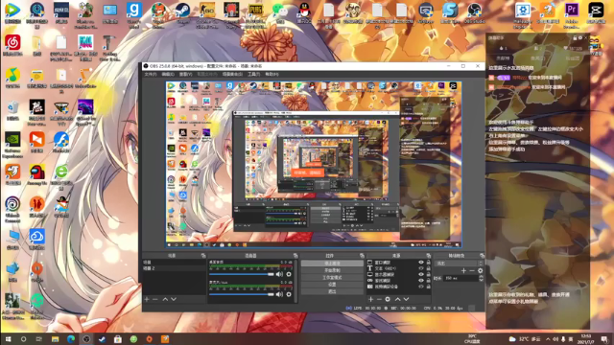614x345 pixels.
Task: Enable 工作室模式 studio mode button
Action: (332, 277)
